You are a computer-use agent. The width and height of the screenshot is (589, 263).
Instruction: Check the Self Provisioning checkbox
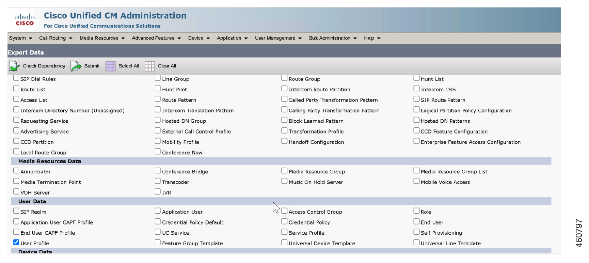point(416,232)
